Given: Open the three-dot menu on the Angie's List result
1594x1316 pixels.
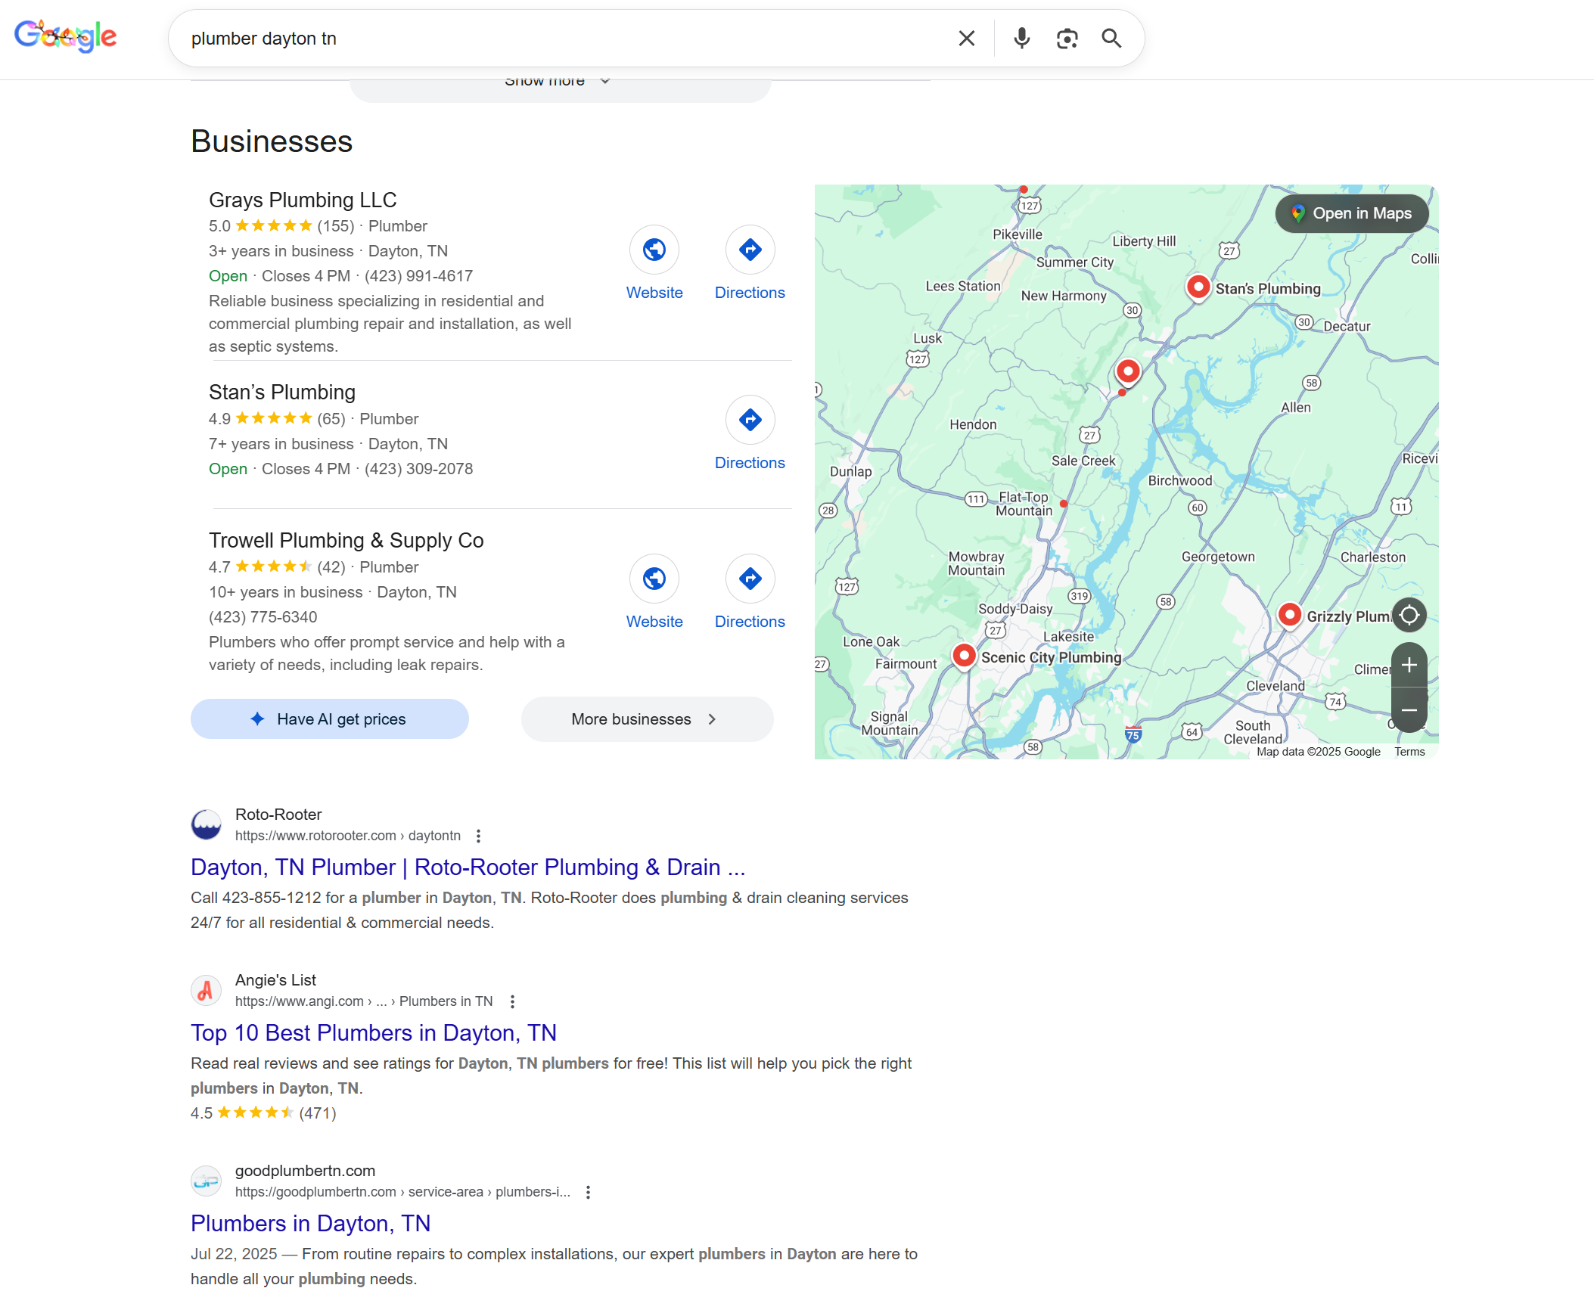Looking at the screenshot, I should [x=513, y=1001].
